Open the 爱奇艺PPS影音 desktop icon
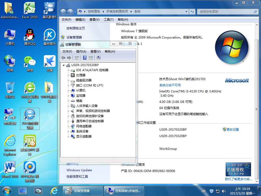This screenshot has width=261, height=196. (30, 145)
